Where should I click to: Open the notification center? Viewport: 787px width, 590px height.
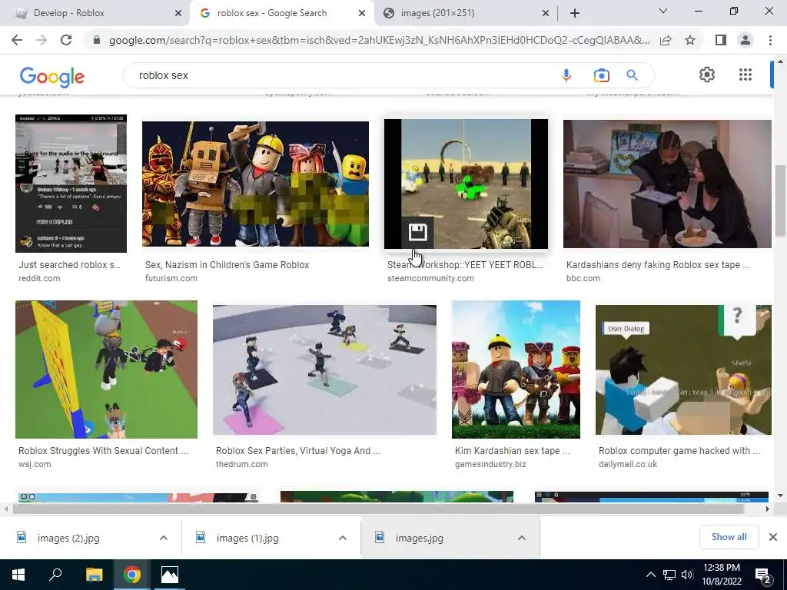763,575
